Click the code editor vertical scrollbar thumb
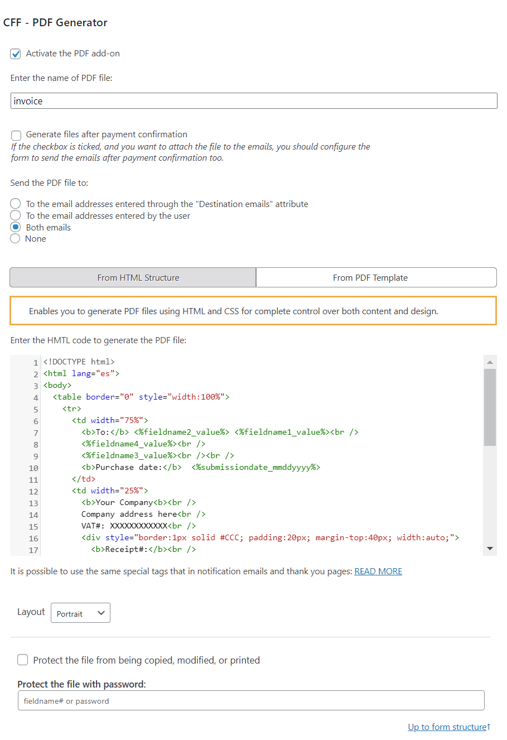Image resolution: width=507 pixels, height=740 pixels. tap(490, 407)
